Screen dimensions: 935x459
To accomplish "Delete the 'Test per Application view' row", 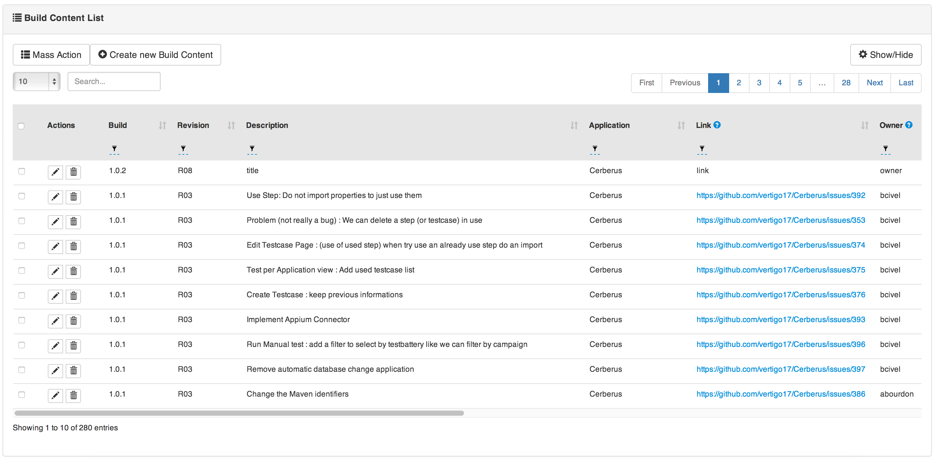I will pyautogui.click(x=73, y=271).
